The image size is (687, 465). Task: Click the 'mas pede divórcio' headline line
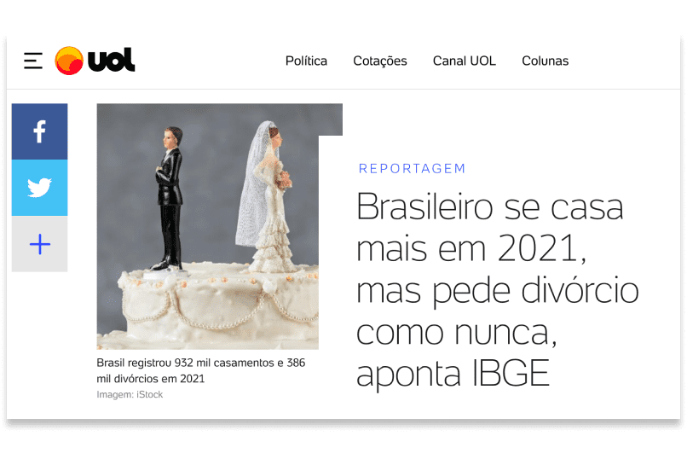coord(497,290)
